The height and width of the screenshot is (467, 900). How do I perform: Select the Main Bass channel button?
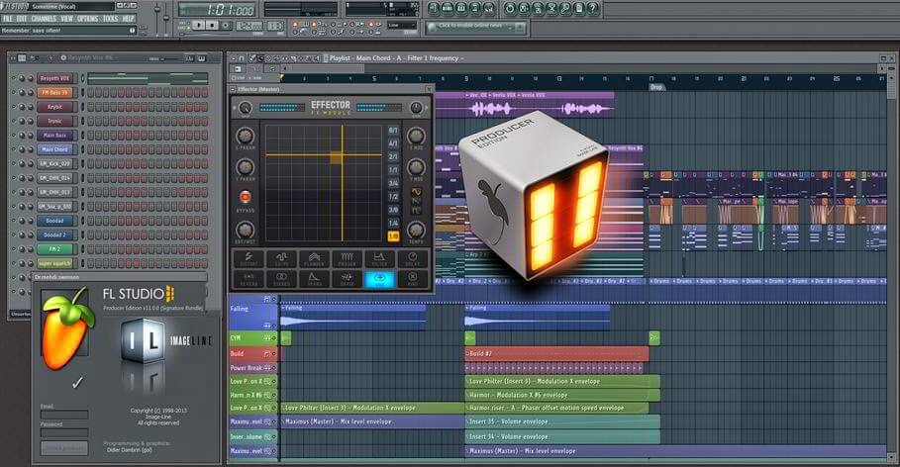point(55,136)
